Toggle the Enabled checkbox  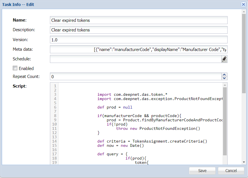(15, 68)
